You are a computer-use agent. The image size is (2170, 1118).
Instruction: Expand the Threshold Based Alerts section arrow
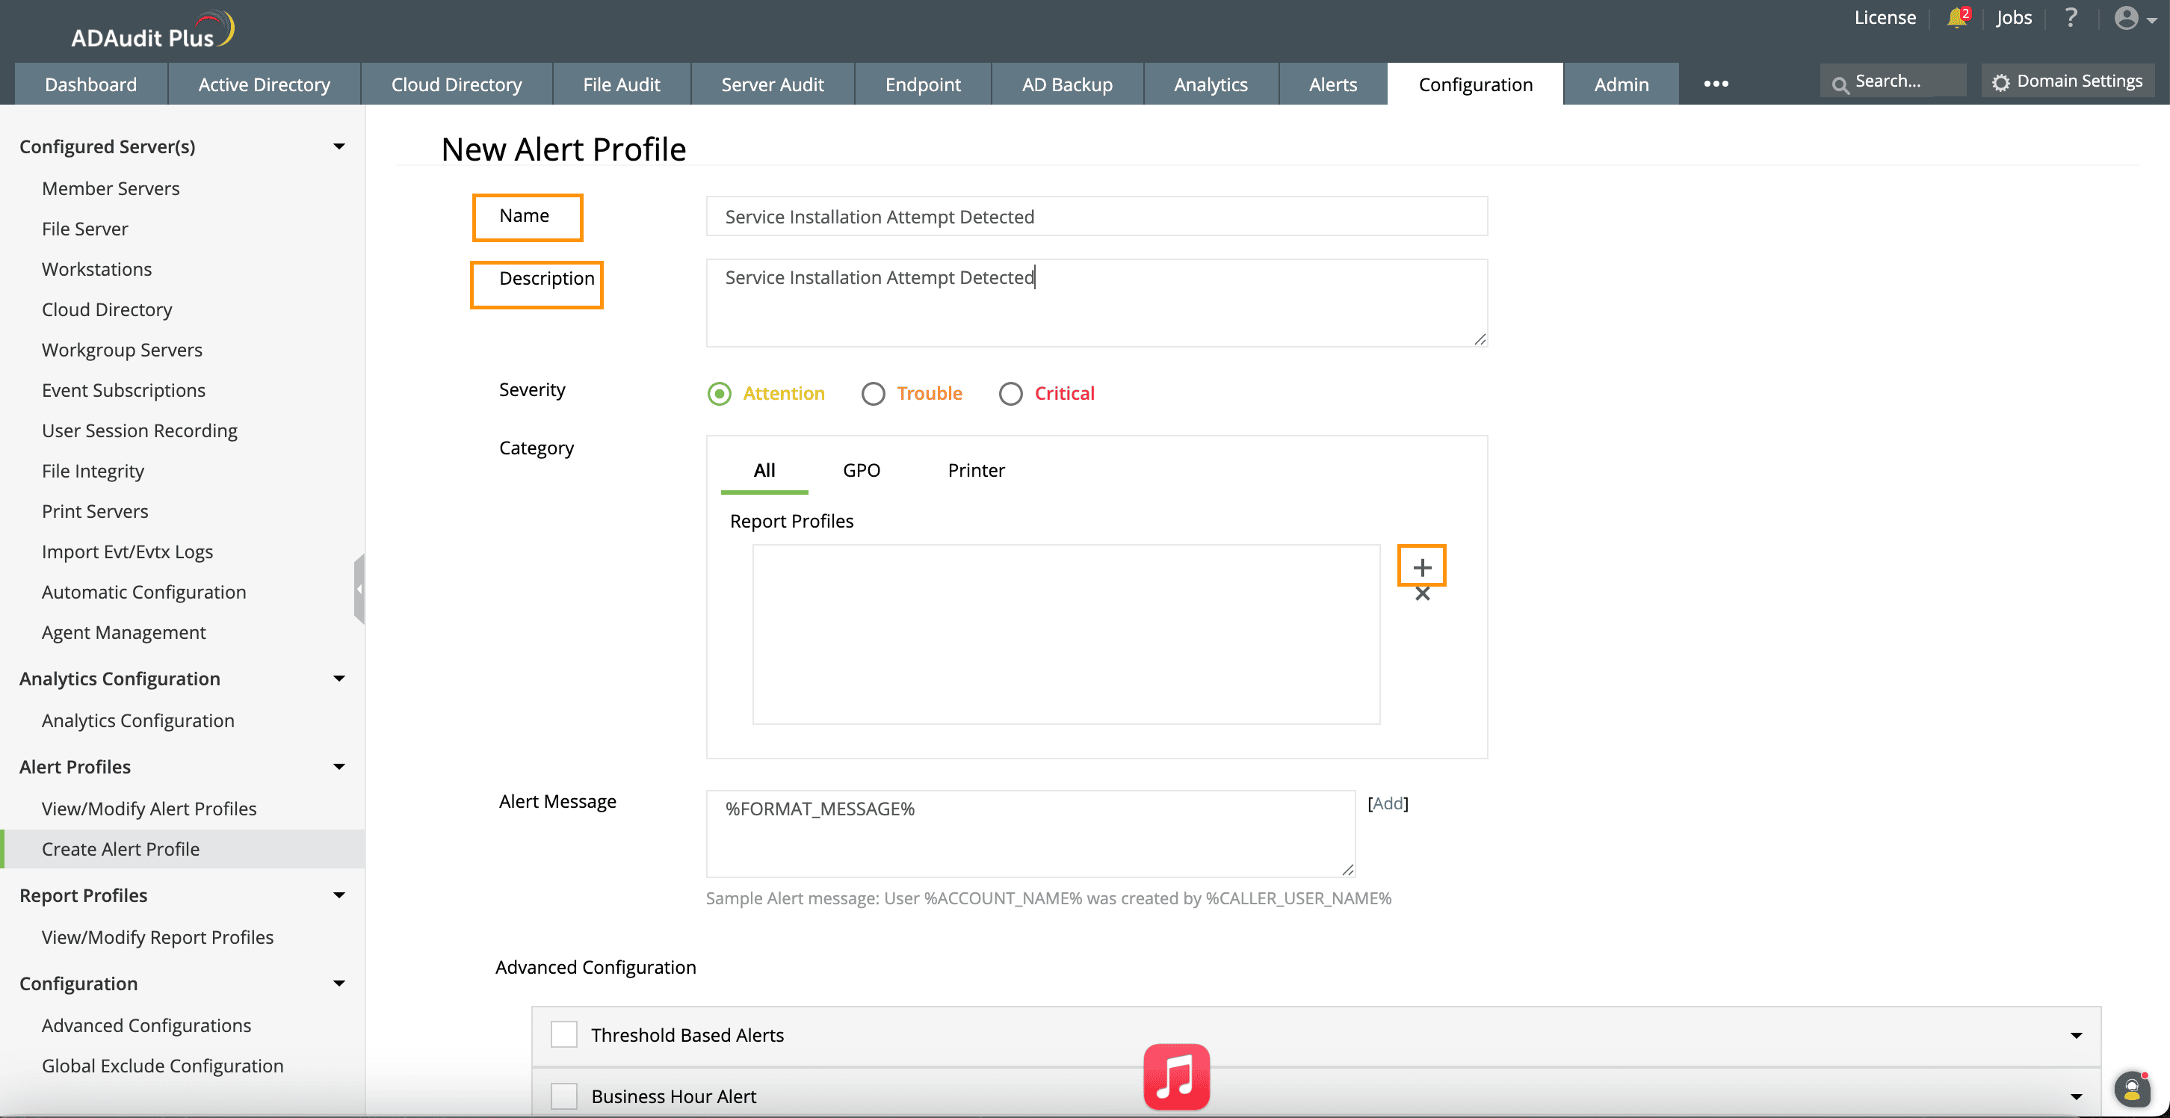point(2076,1036)
